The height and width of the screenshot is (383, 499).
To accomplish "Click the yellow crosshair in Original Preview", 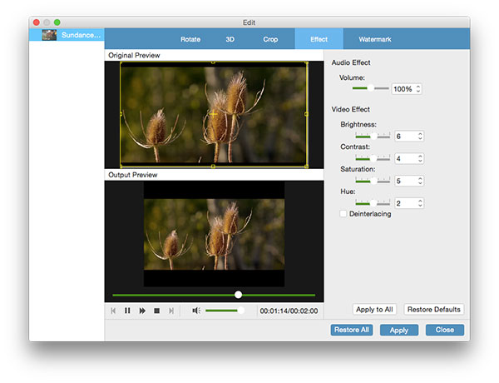I will [213, 114].
